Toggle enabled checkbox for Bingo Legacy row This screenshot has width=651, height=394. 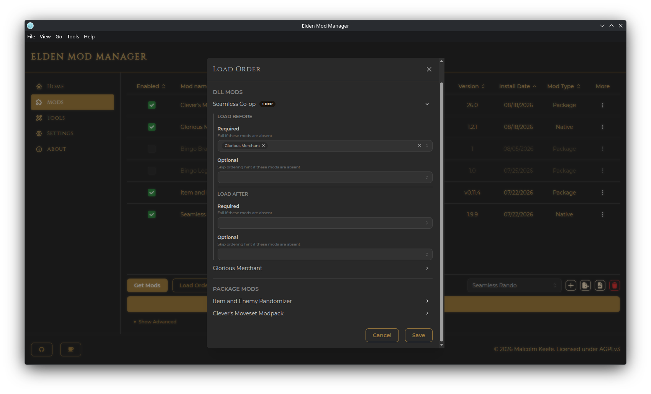click(152, 171)
